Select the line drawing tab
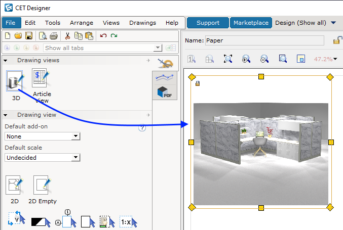The width and height of the screenshot is (343, 230). point(165,77)
